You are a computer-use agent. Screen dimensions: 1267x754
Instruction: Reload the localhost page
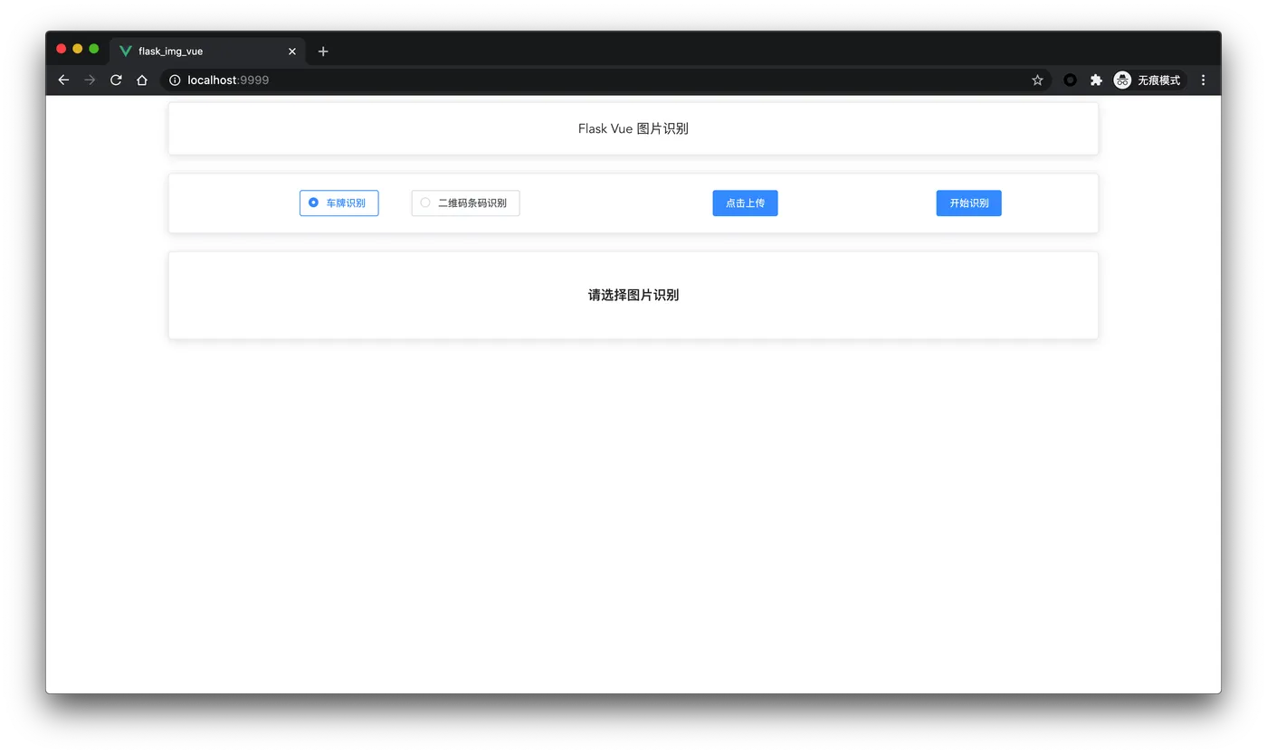click(x=116, y=80)
